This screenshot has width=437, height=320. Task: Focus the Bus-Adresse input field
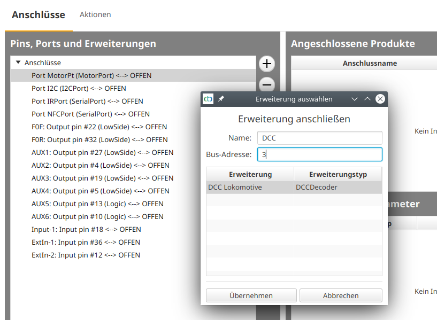click(x=319, y=154)
